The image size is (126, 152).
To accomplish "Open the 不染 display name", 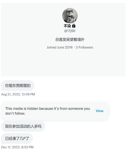I will click(68, 26).
